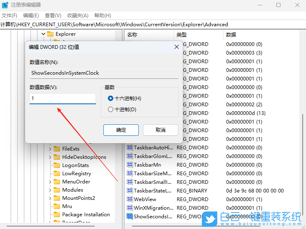Collapse the Explorer tree node
Viewport: 306px width, 229px height.
43,34
